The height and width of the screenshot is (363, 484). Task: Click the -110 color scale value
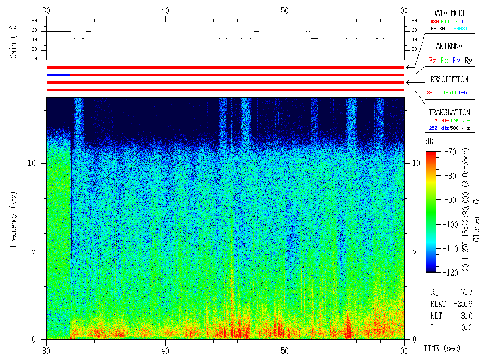click(x=450, y=249)
